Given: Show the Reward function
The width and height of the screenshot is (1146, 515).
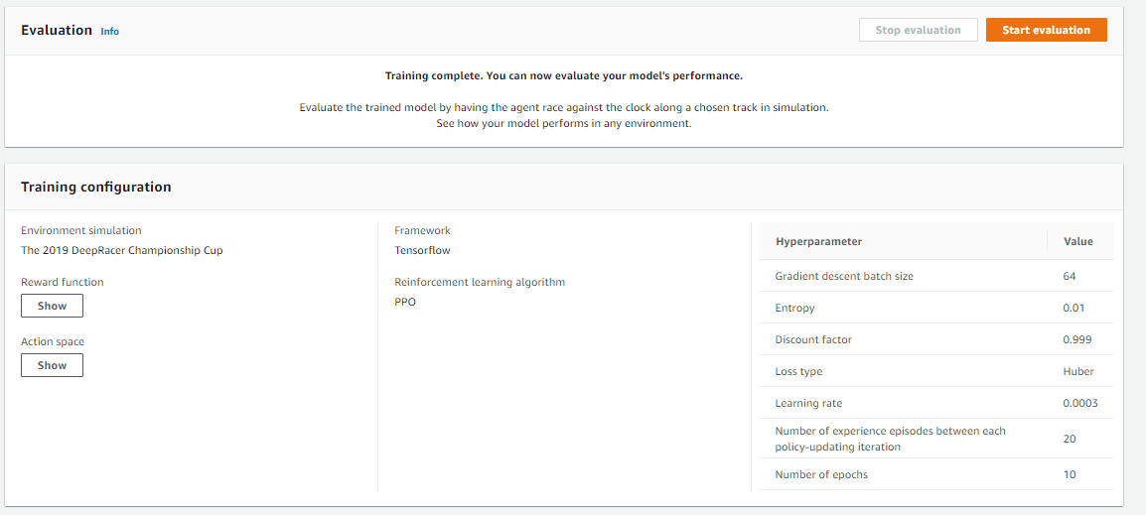Looking at the screenshot, I should click(x=52, y=306).
